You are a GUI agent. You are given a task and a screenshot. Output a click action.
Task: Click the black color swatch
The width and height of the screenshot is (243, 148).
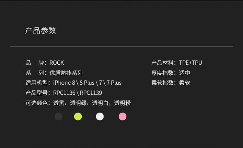coord(59,116)
